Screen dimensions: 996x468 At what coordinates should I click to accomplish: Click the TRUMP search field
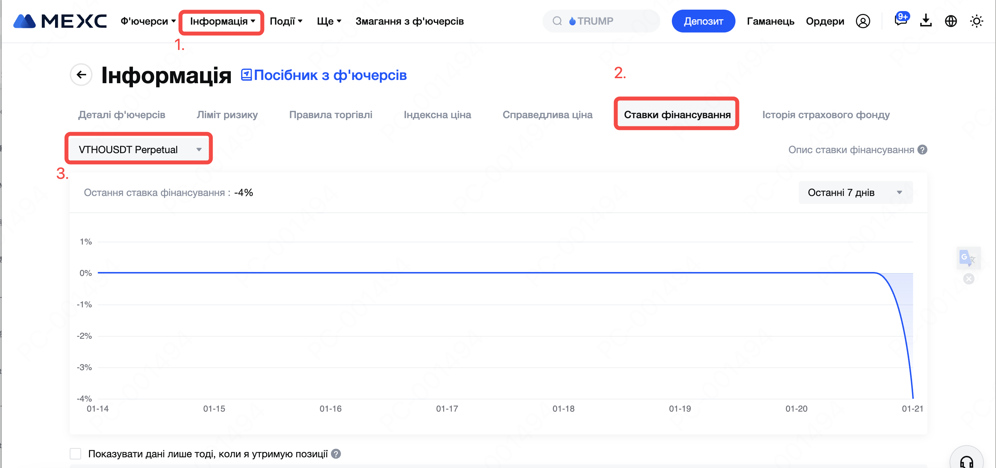tap(601, 21)
